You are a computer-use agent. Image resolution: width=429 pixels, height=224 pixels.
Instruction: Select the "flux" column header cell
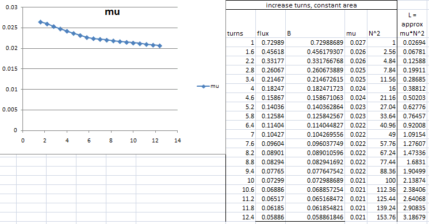pos(271,24)
